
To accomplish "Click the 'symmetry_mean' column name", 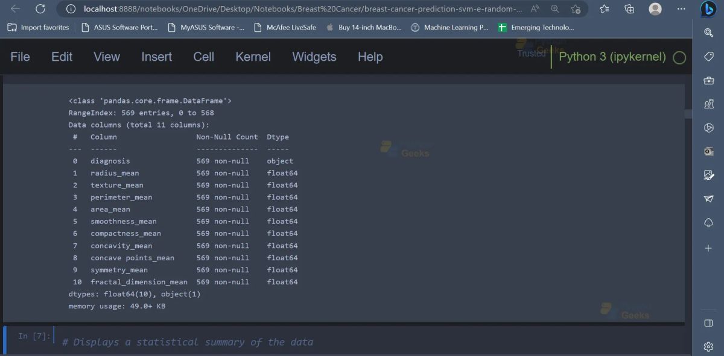I will click(119, 270).
